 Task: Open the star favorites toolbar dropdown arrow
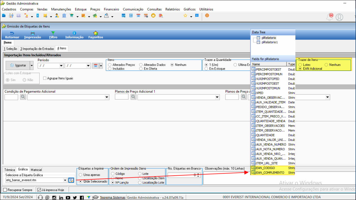tap(191, 17)
